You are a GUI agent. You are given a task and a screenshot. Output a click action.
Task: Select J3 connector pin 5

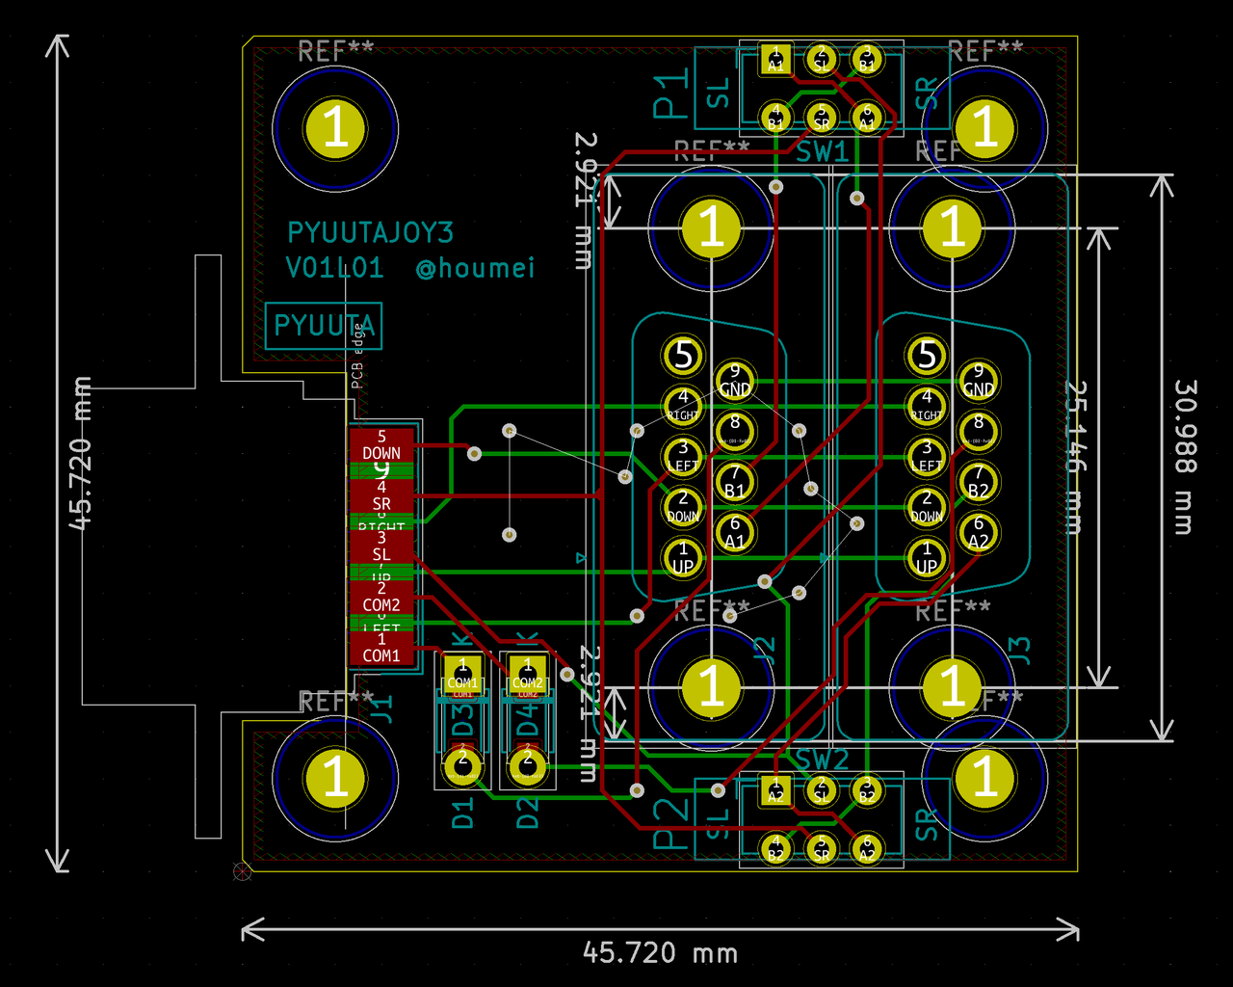[927, 355]
